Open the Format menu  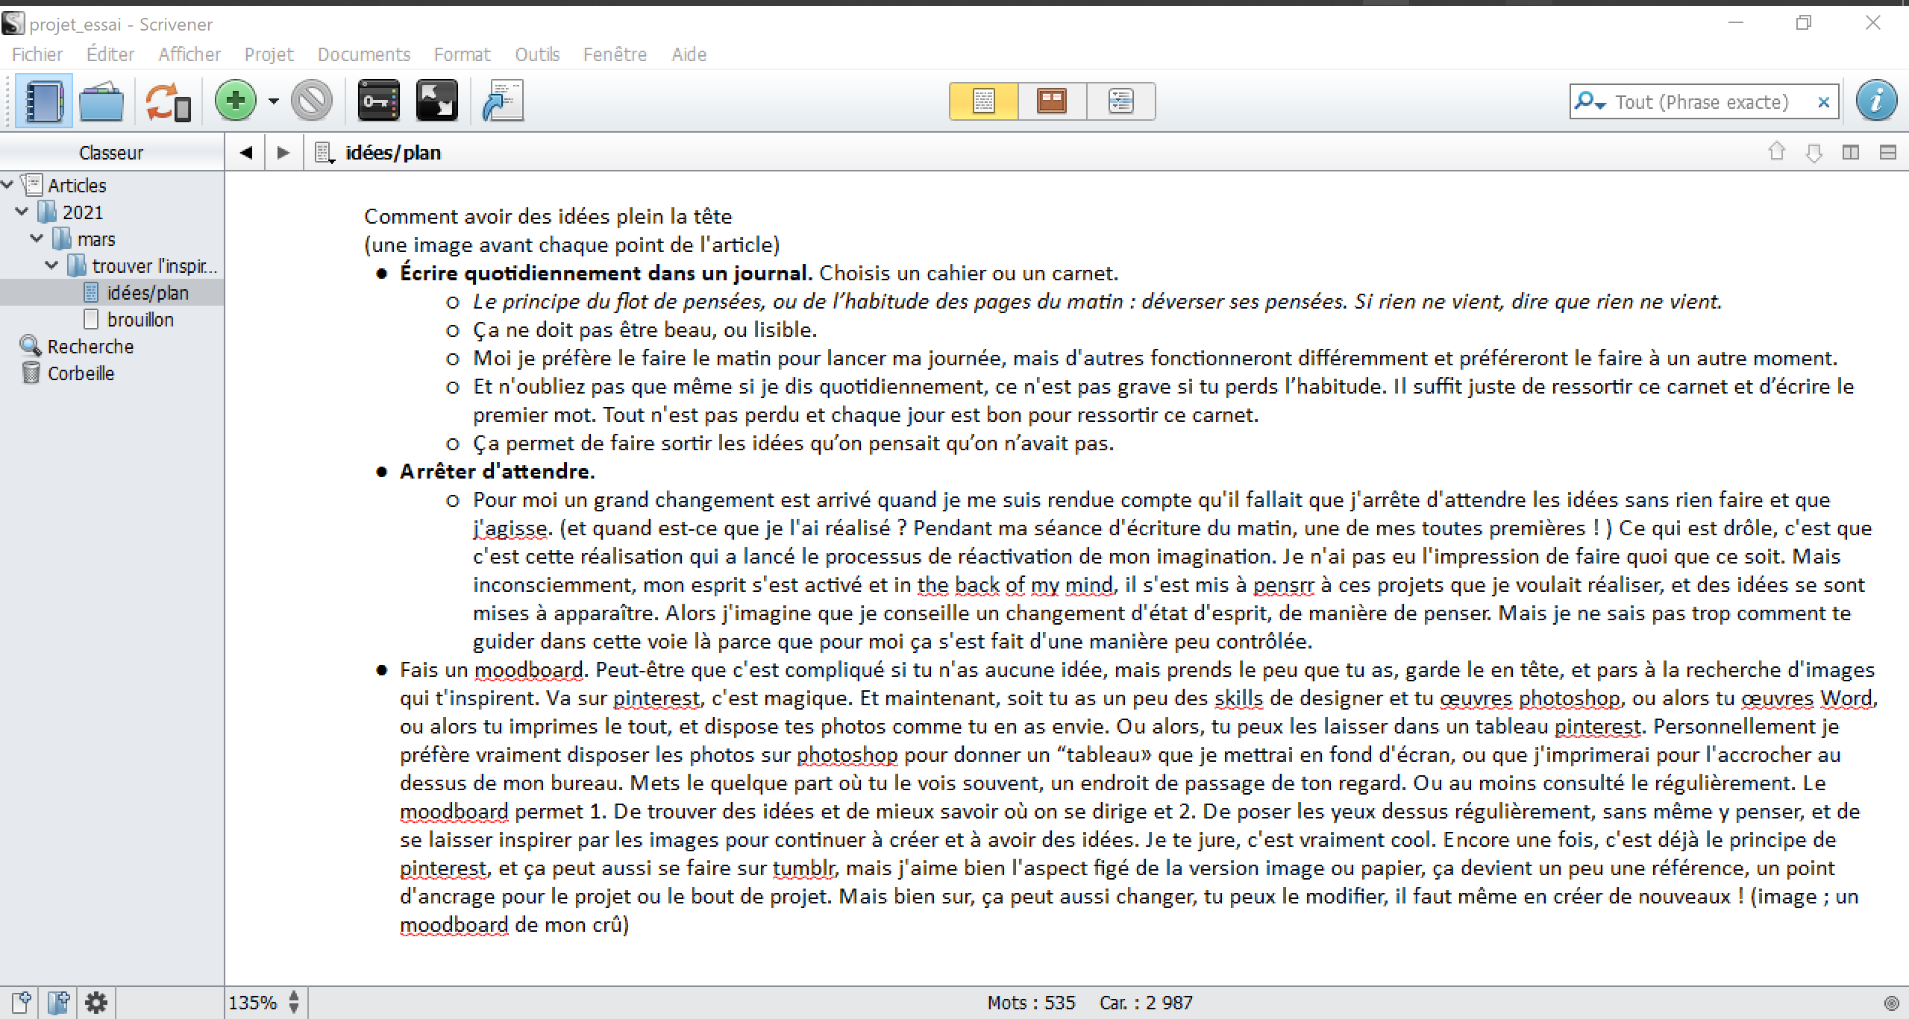coord(462,54)
